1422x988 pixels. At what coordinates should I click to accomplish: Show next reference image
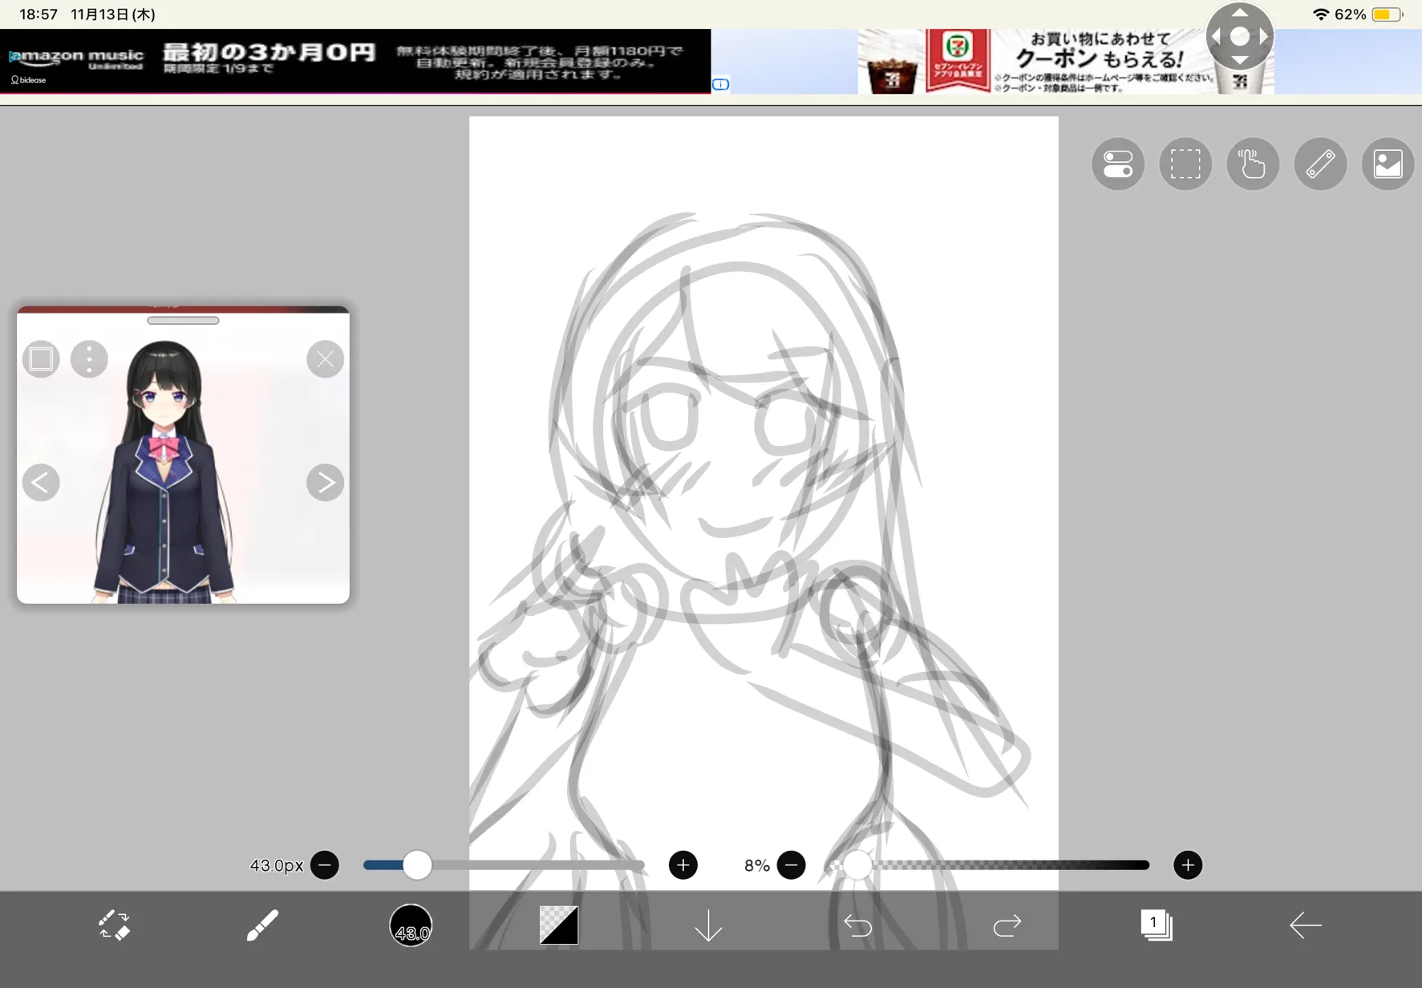[x=326, y=483]
